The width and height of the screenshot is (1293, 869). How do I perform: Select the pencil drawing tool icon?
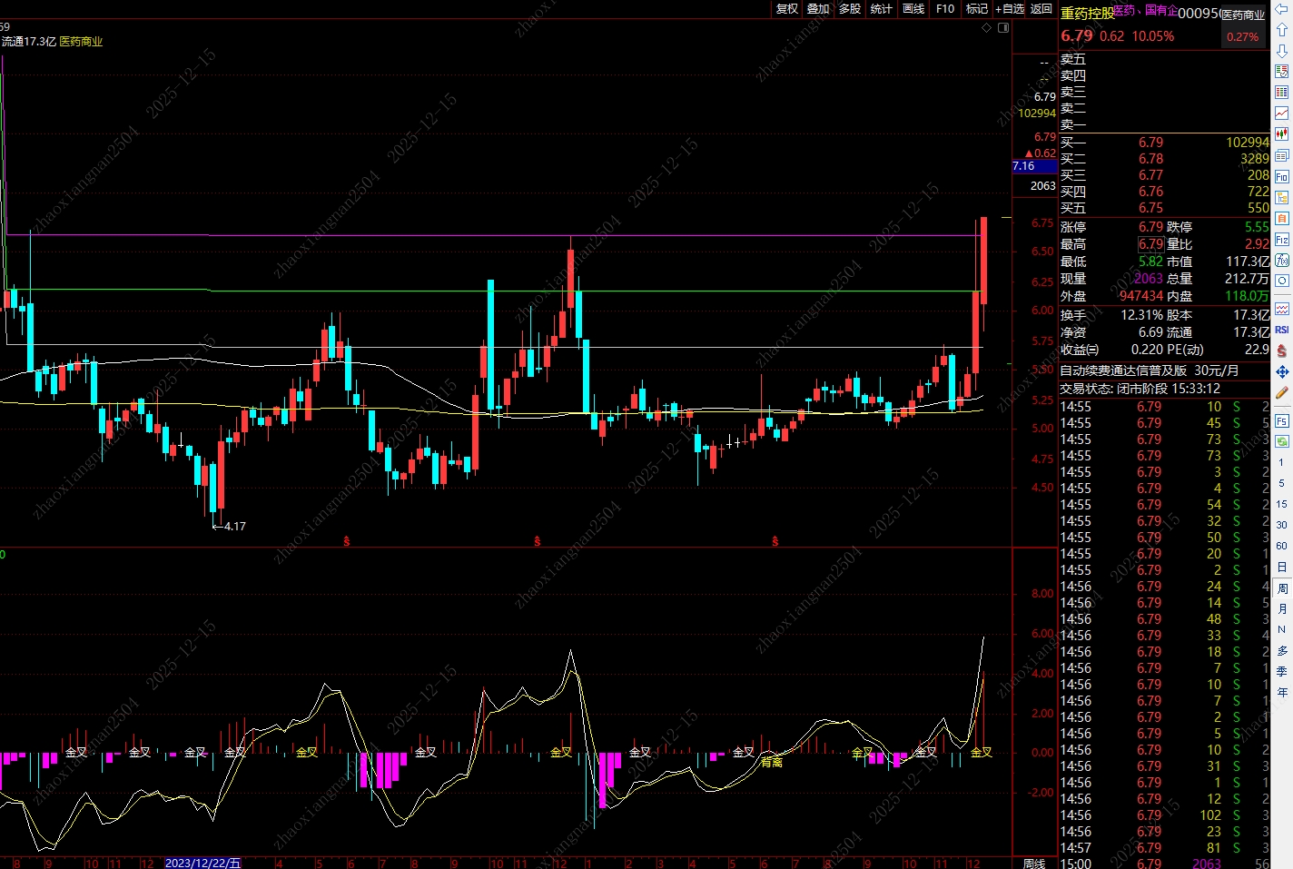pyautogui.click(x=1281, y=392)
